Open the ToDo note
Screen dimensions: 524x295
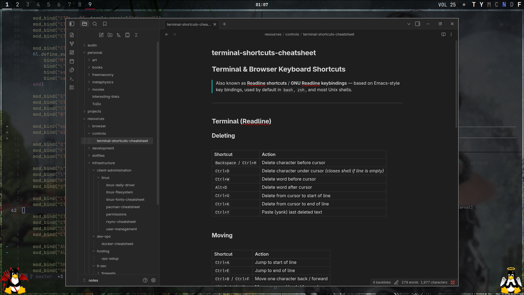pyautogui.click(x=97, y=104)
